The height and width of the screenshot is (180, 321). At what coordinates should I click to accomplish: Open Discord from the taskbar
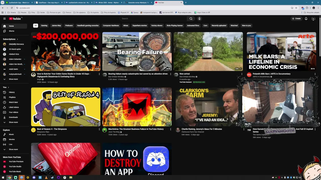[34, 177]
